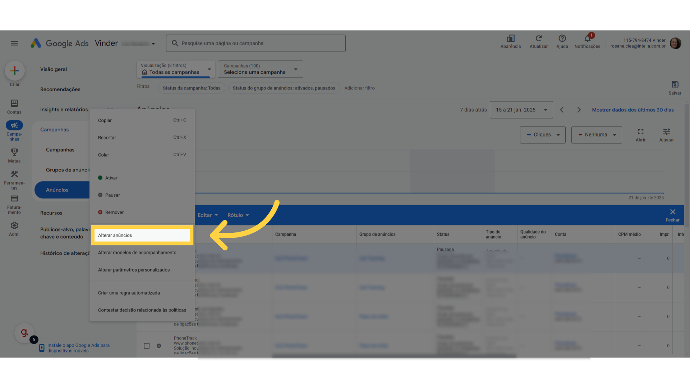Open Visão geral in the navigation
Image resolution: width=690 pixels, height=388 pixels.
(x=54, y=69)
